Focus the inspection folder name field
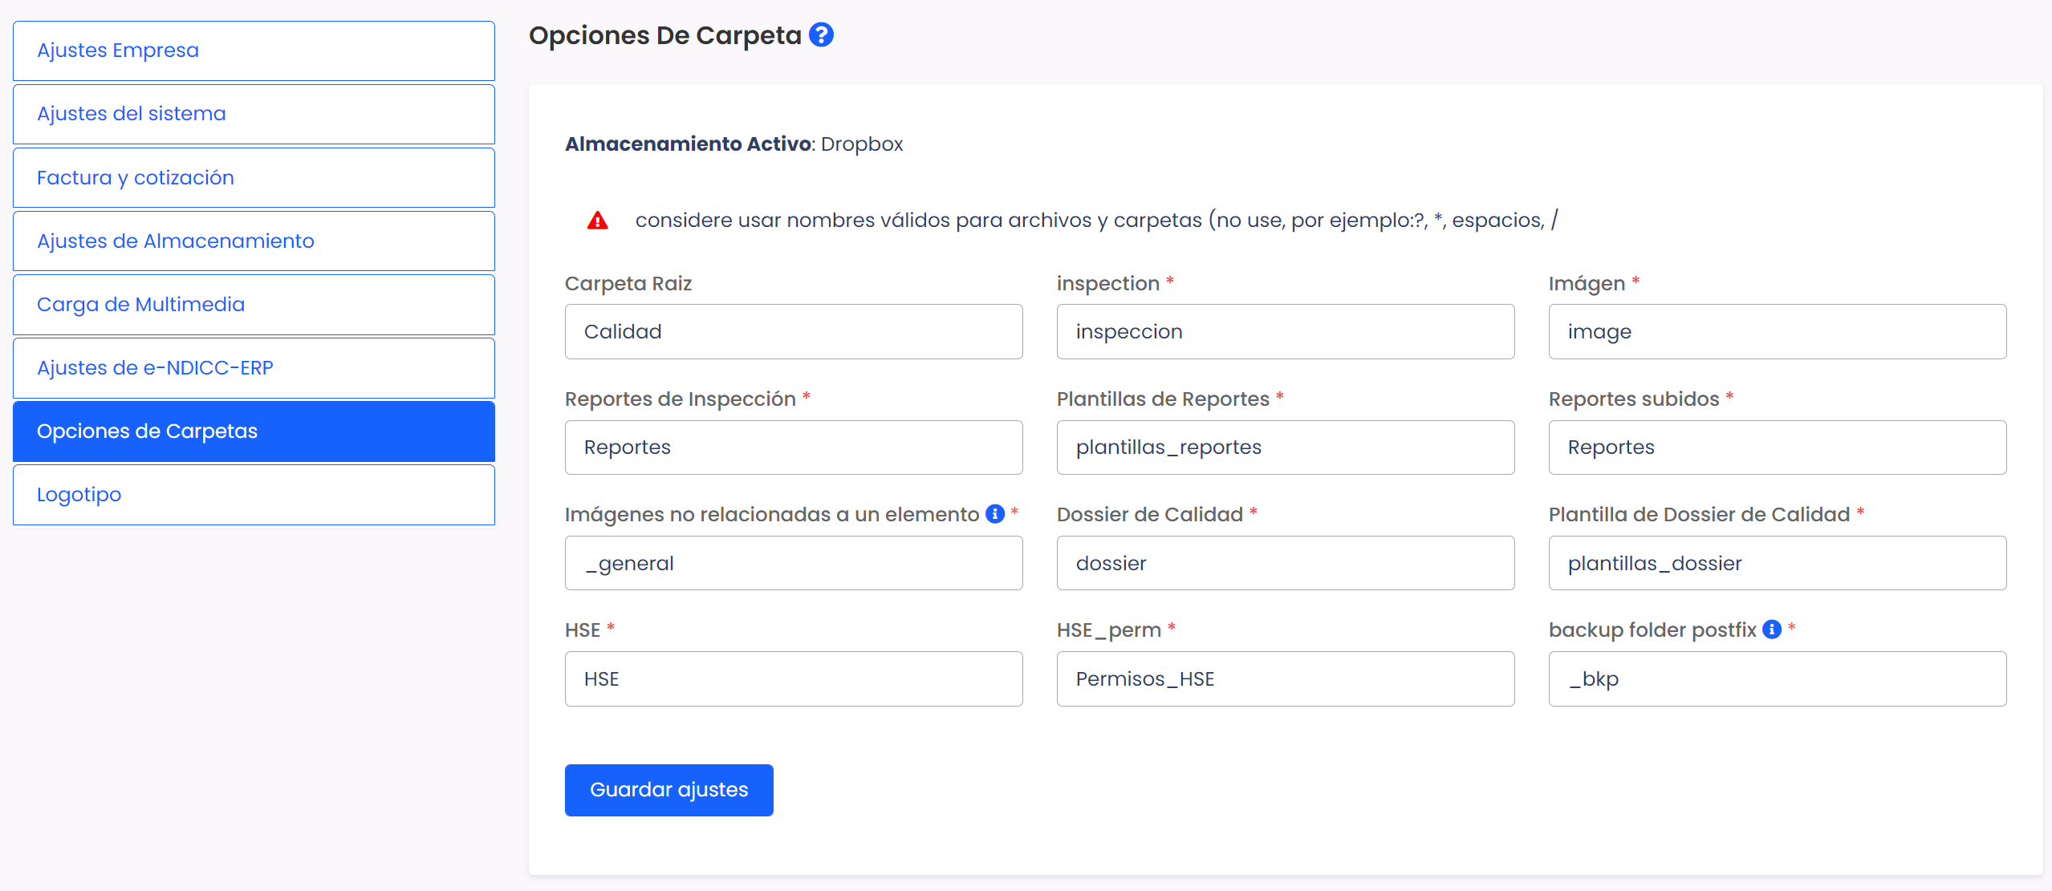 1285,331
